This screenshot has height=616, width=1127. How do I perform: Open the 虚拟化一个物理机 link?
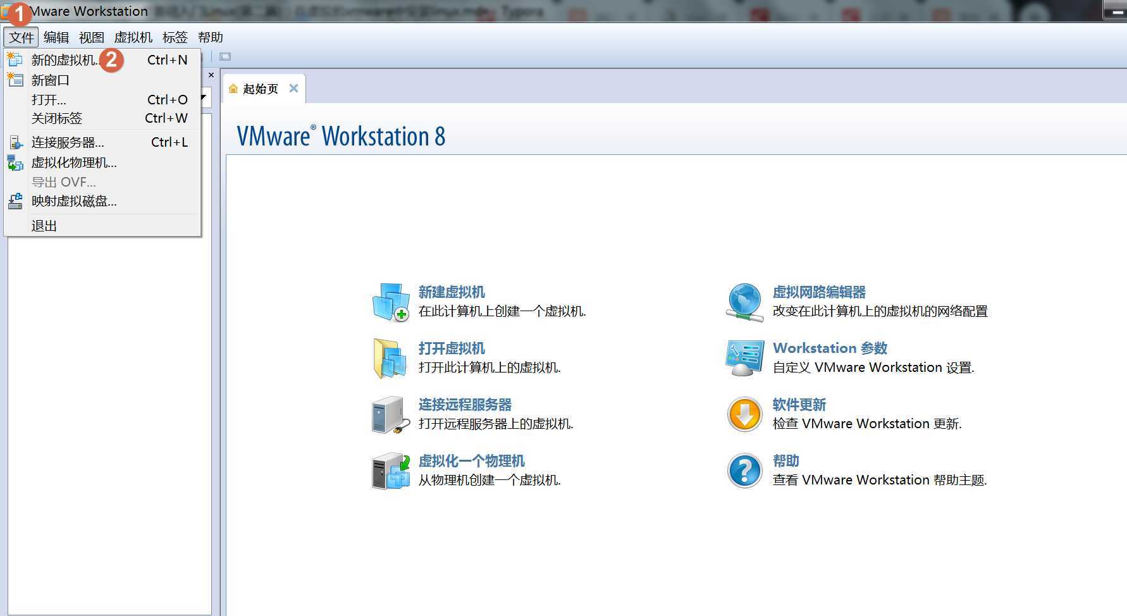click(x=472, y=461)
